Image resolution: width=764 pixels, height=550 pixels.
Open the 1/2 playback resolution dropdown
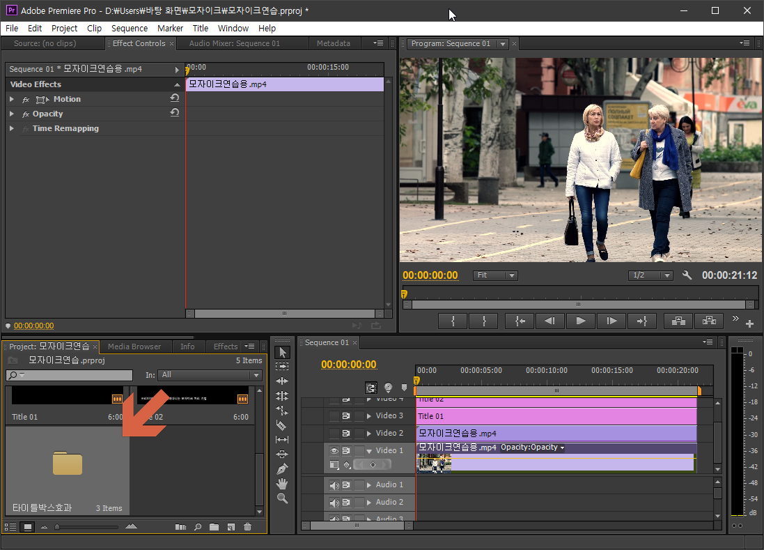click(x=650, y=275)
